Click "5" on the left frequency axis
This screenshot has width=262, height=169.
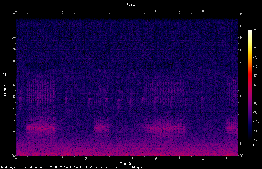(14, 97)
